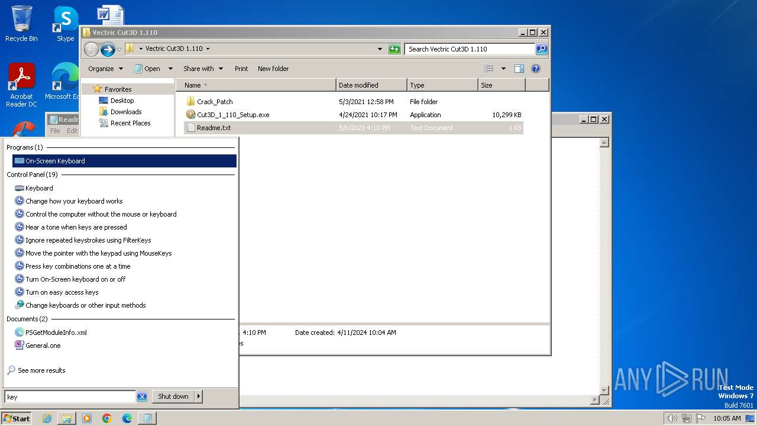Viewport: 757px width, 426px height.
Task: Click the Start button
Action: point(17,418)
